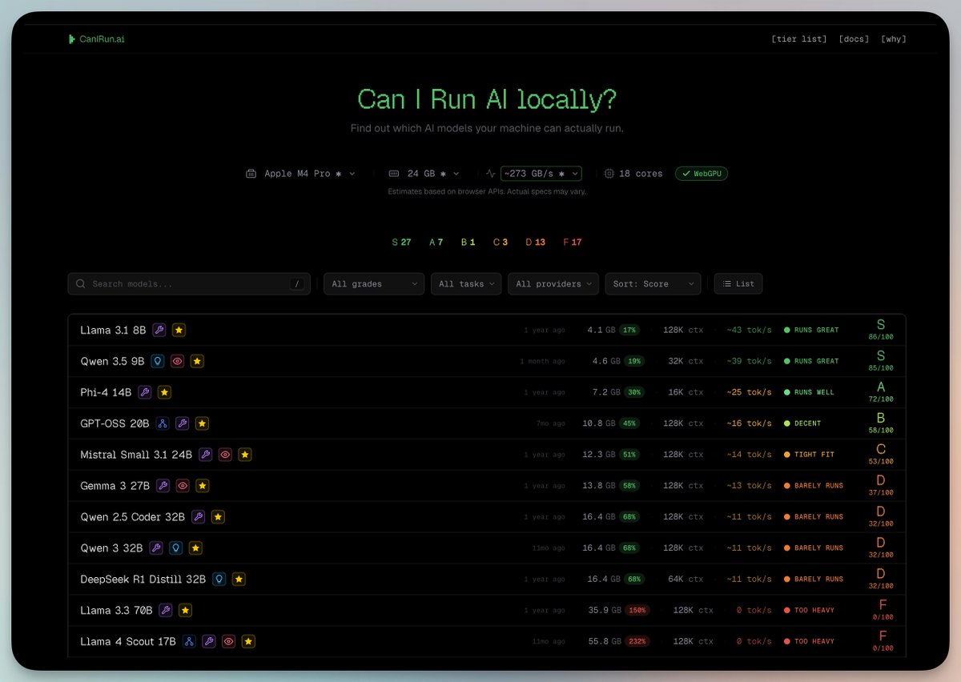This screenshot has height=682, width=961.
Task: Open the [docs] nav link
Action: point(854,39)
